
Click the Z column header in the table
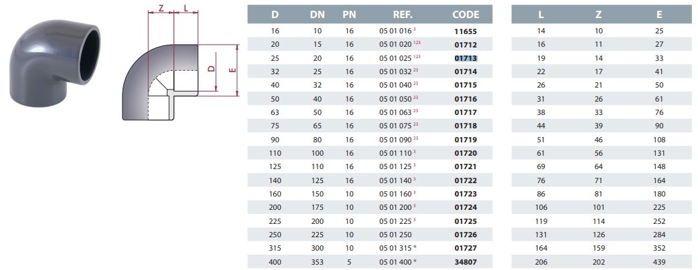599,14
